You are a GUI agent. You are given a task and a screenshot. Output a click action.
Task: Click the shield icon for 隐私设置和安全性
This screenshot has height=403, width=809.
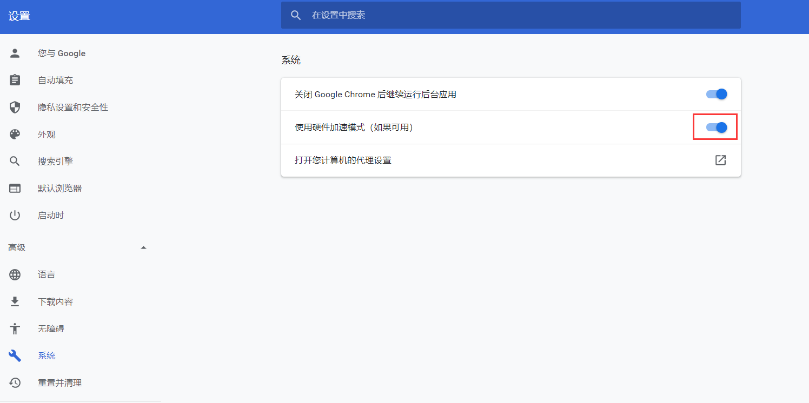(15, 107)
